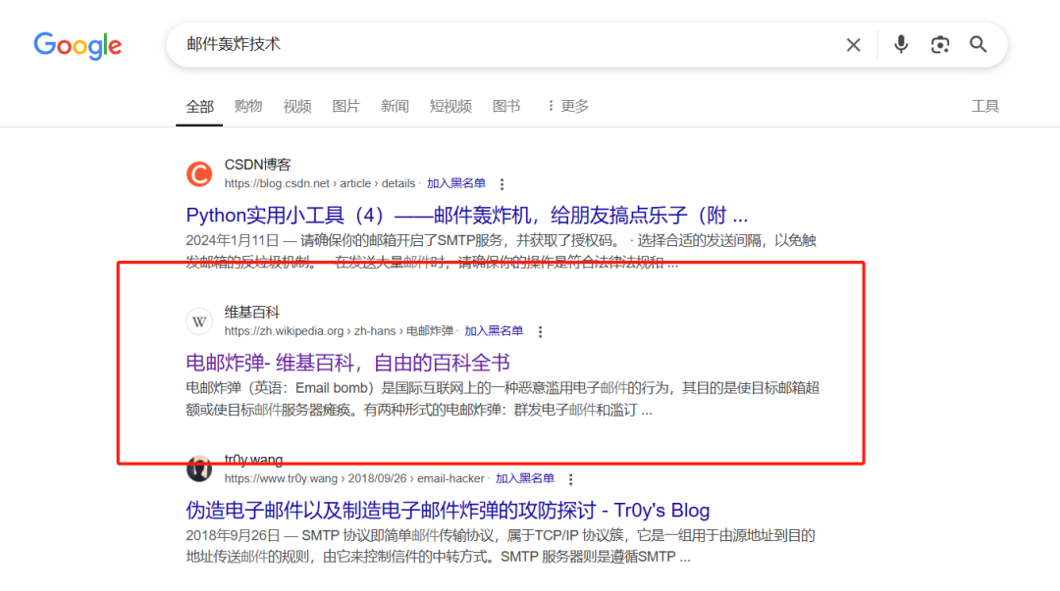This screenshot has height=591, width=1060.
Task: Start voice search with microphone icon
Action: tap(900, 44)
